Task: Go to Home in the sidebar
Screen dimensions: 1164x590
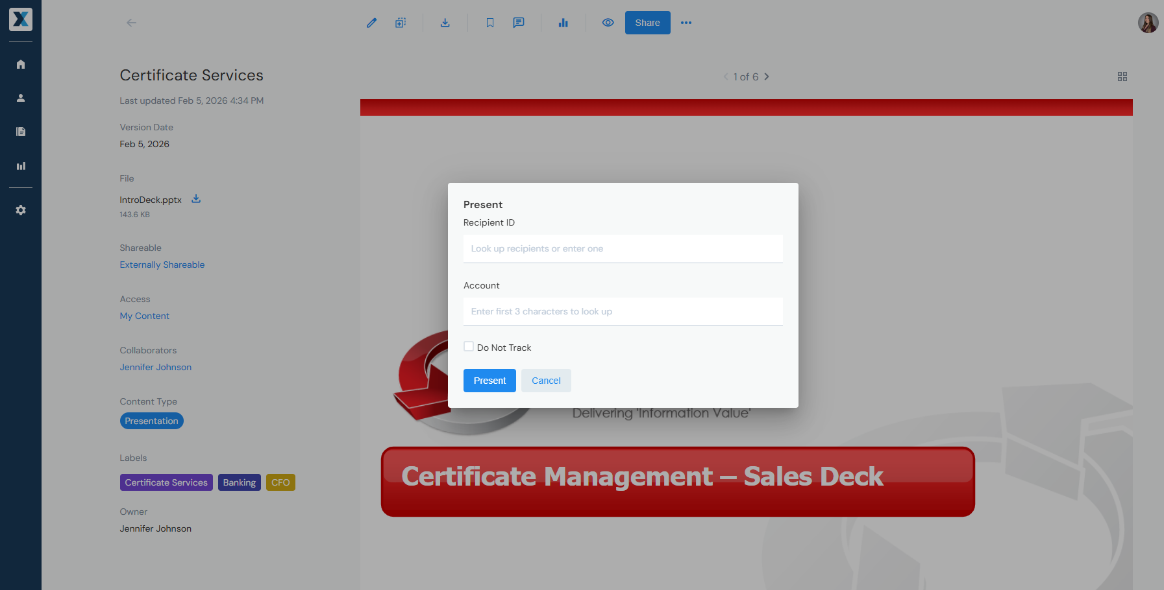Action: (21, 64)
